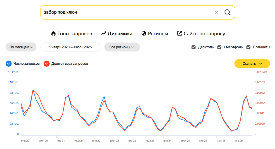275x149 pixels.
Task: Open the yellow Скачать download dropdown
Action: click(252, 64)
